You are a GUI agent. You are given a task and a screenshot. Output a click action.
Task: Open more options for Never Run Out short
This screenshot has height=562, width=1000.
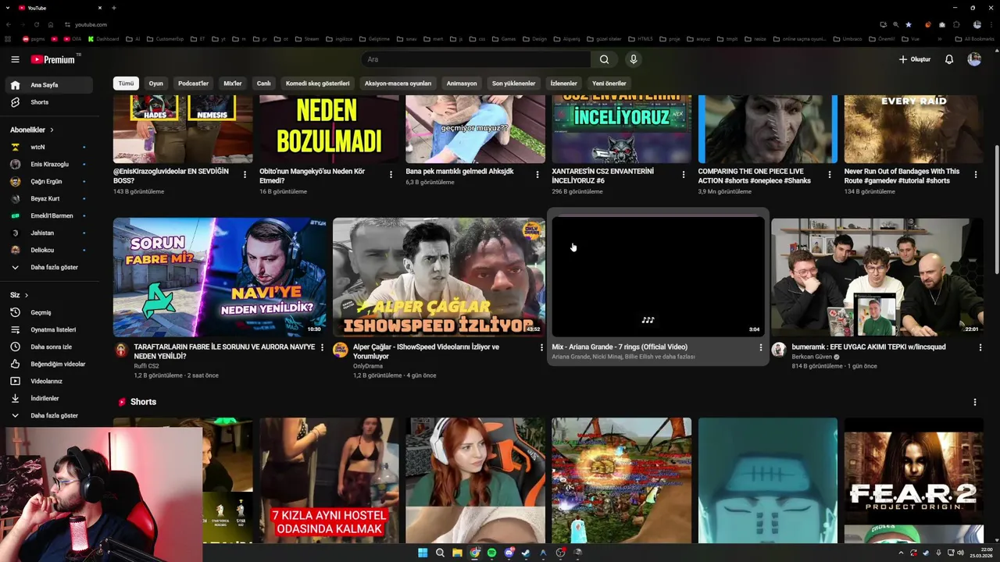click(975, 175)
